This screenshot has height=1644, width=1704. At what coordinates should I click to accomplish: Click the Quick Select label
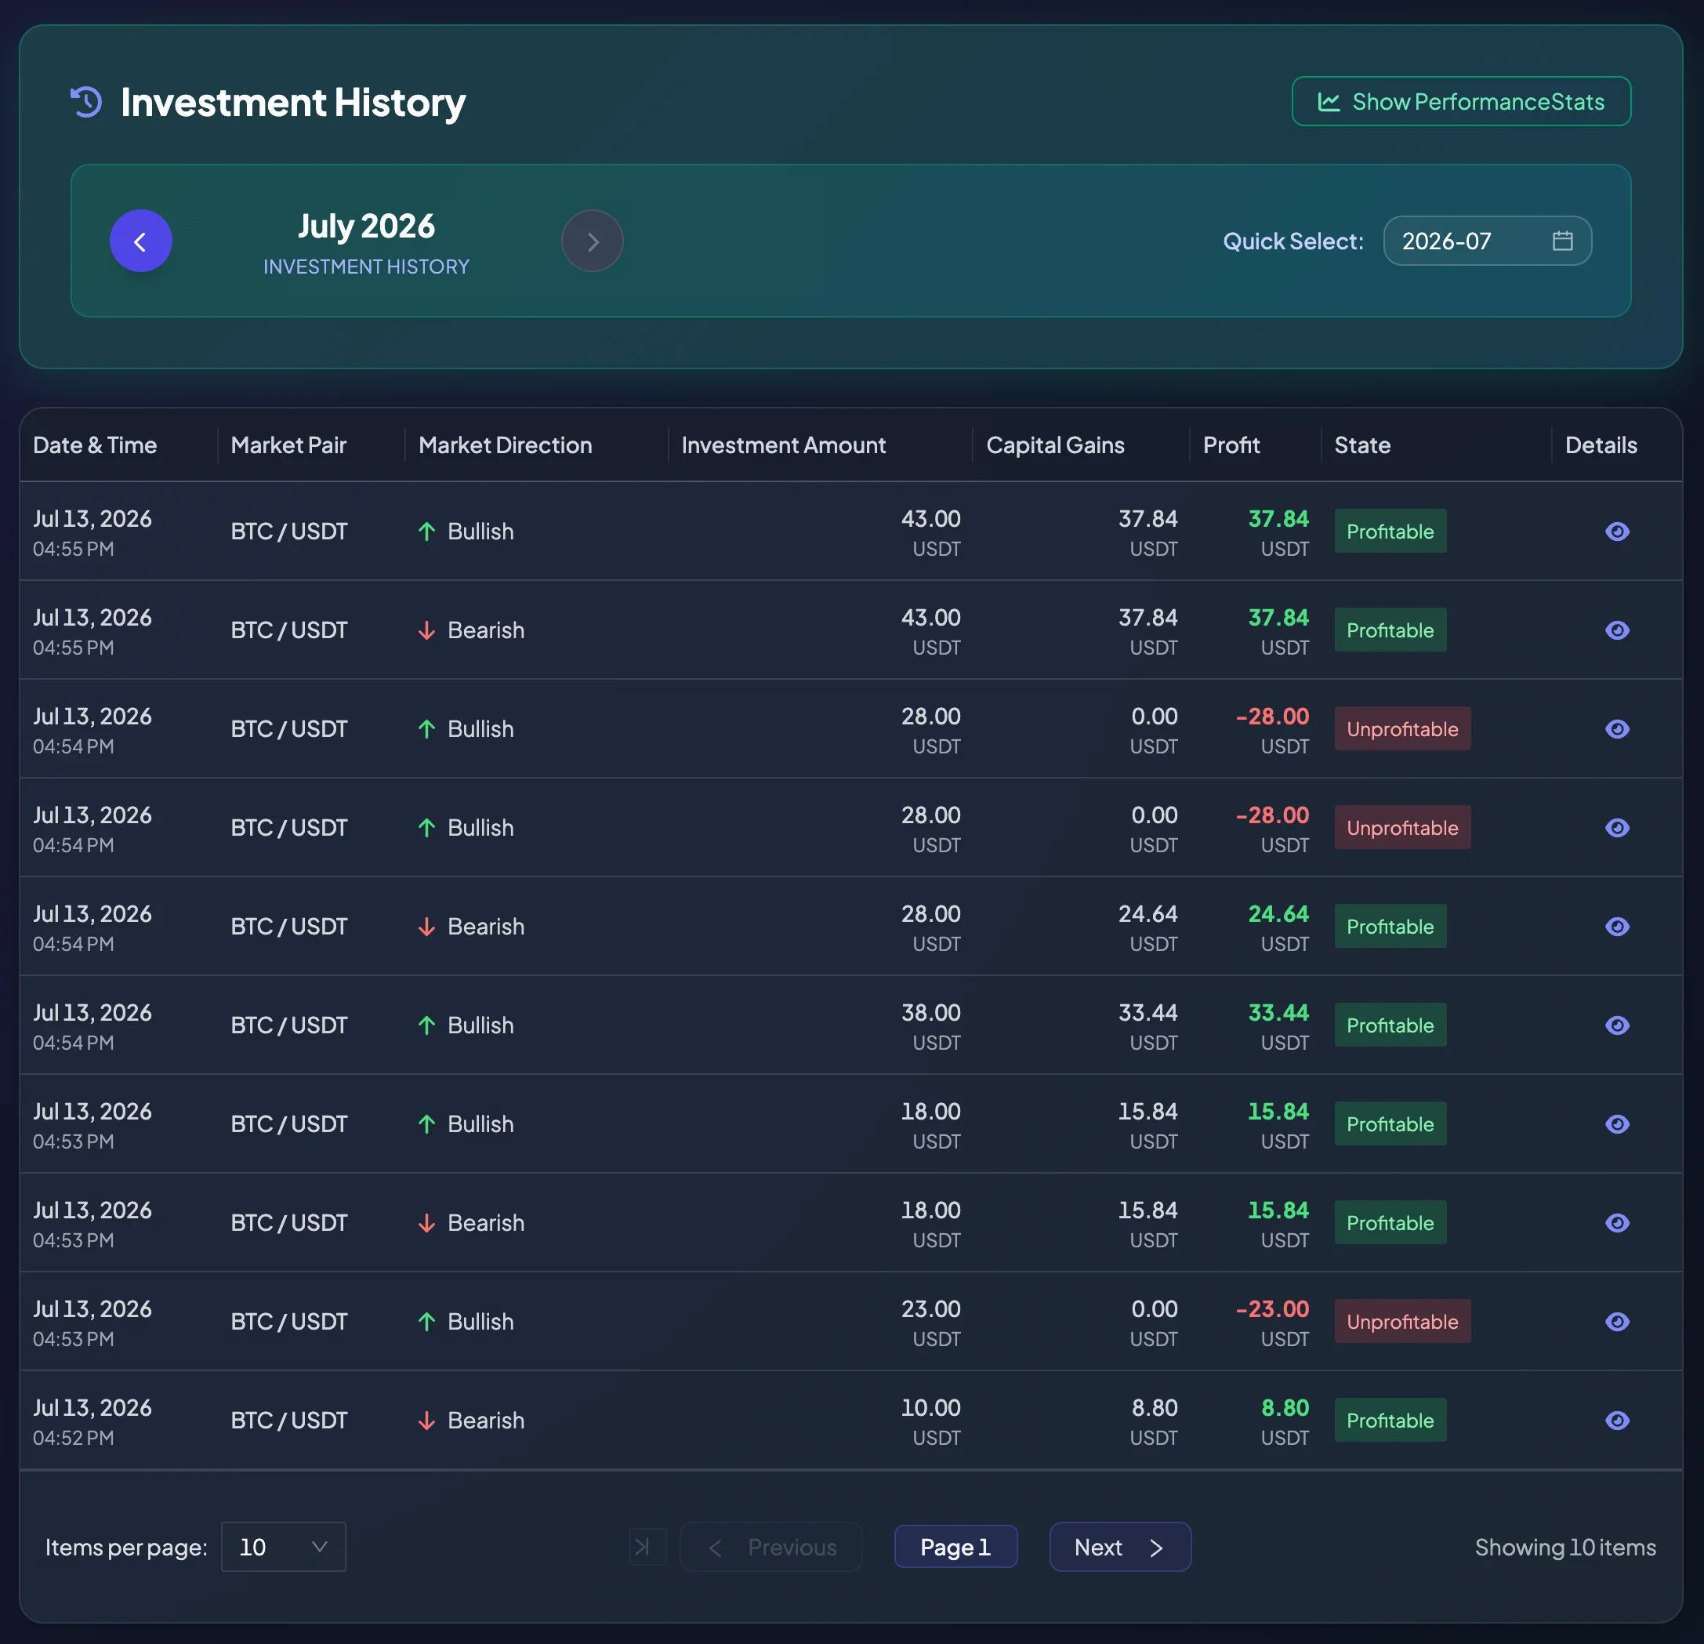point(1293,241)
